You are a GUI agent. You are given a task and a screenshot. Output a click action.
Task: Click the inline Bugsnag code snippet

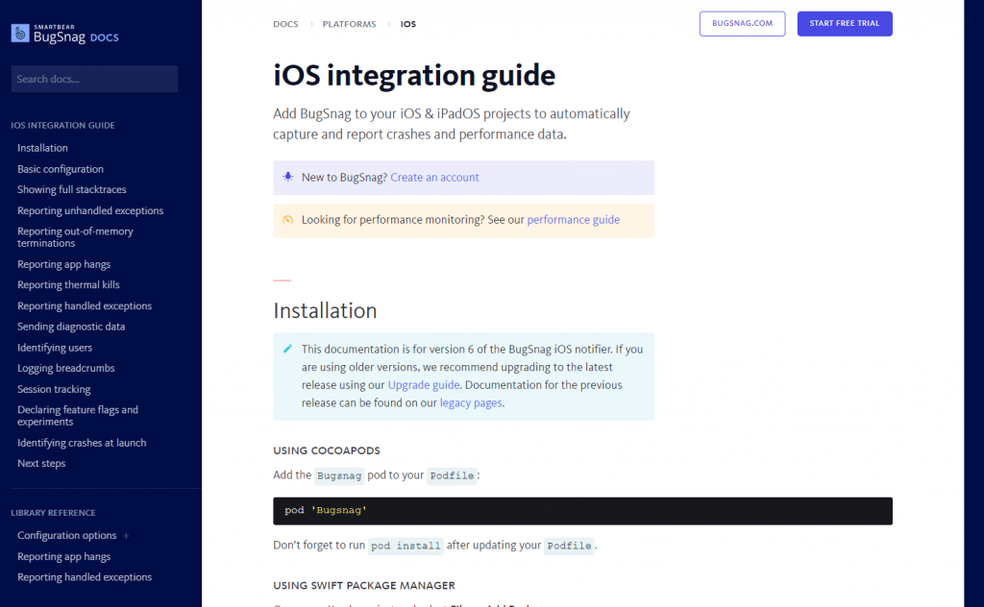(339, 476)
